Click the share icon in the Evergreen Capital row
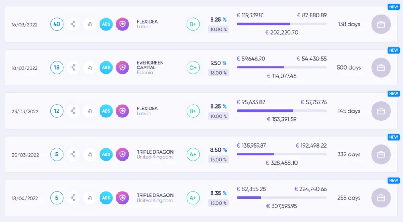403x222 pixels. 73,68
